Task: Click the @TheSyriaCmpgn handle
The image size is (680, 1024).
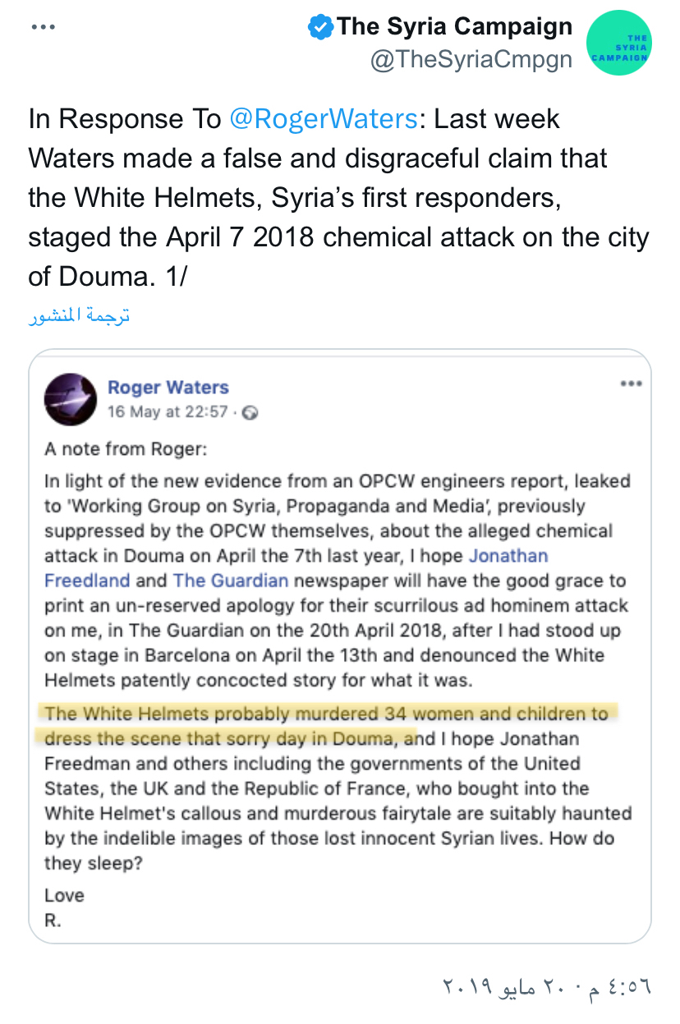Action: tap(471, 61)
